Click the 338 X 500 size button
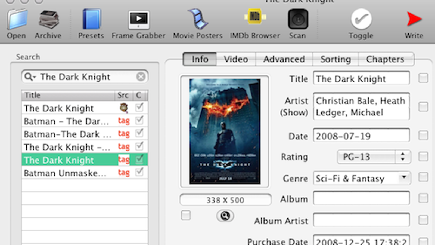 coord(225,200)
